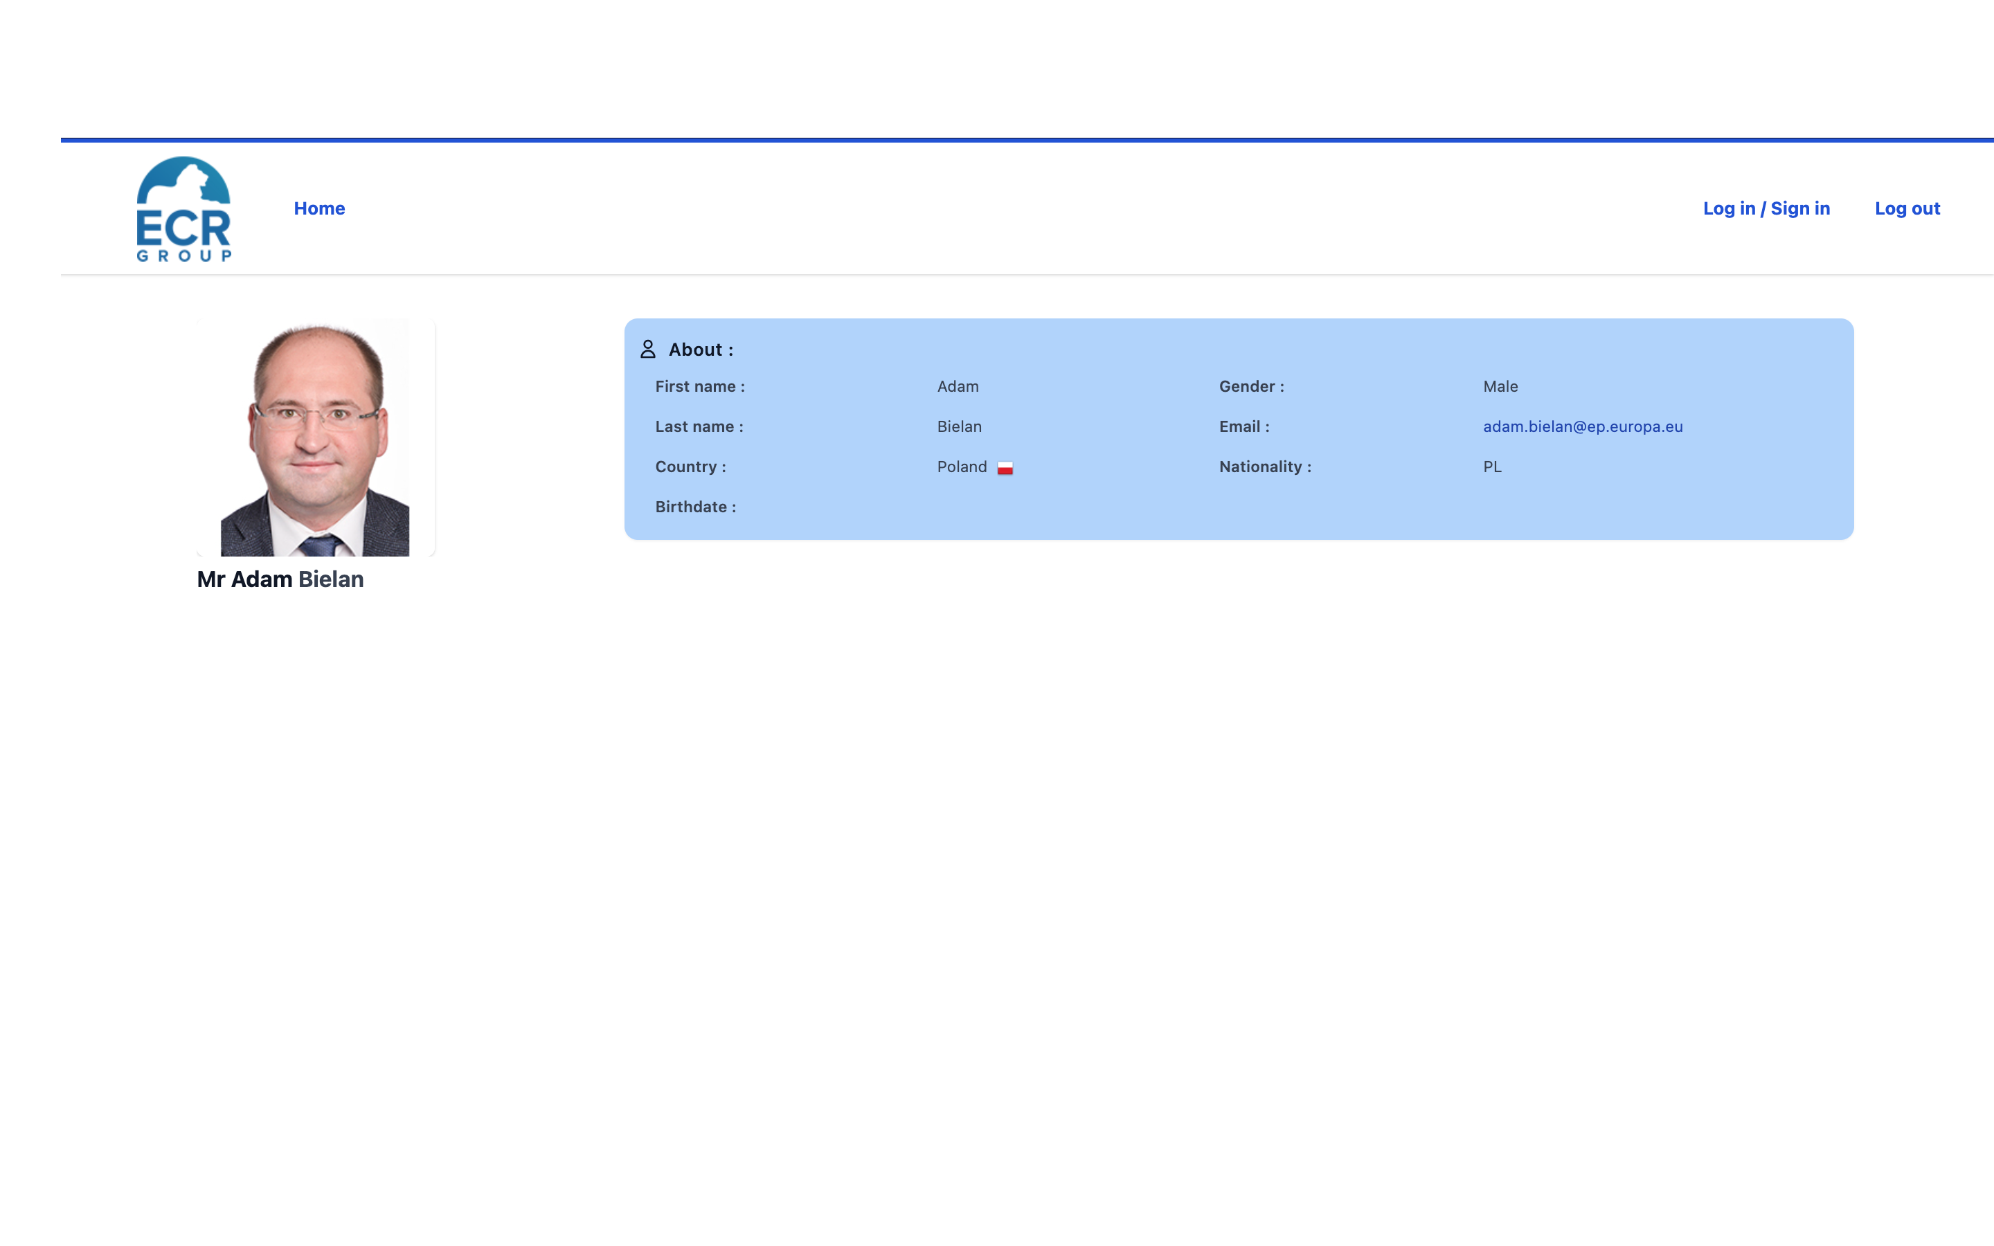Click the Mr Adam Bielan name heading

pos(280,579)
